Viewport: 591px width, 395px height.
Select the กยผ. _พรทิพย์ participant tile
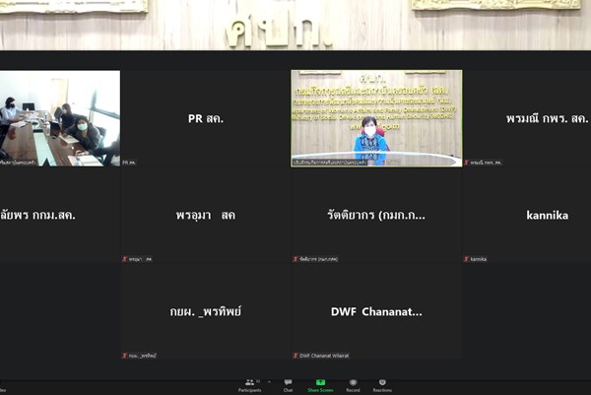click(x=206, y=311)
